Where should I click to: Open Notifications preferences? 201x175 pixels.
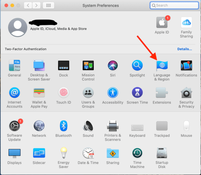pos(186,65)
